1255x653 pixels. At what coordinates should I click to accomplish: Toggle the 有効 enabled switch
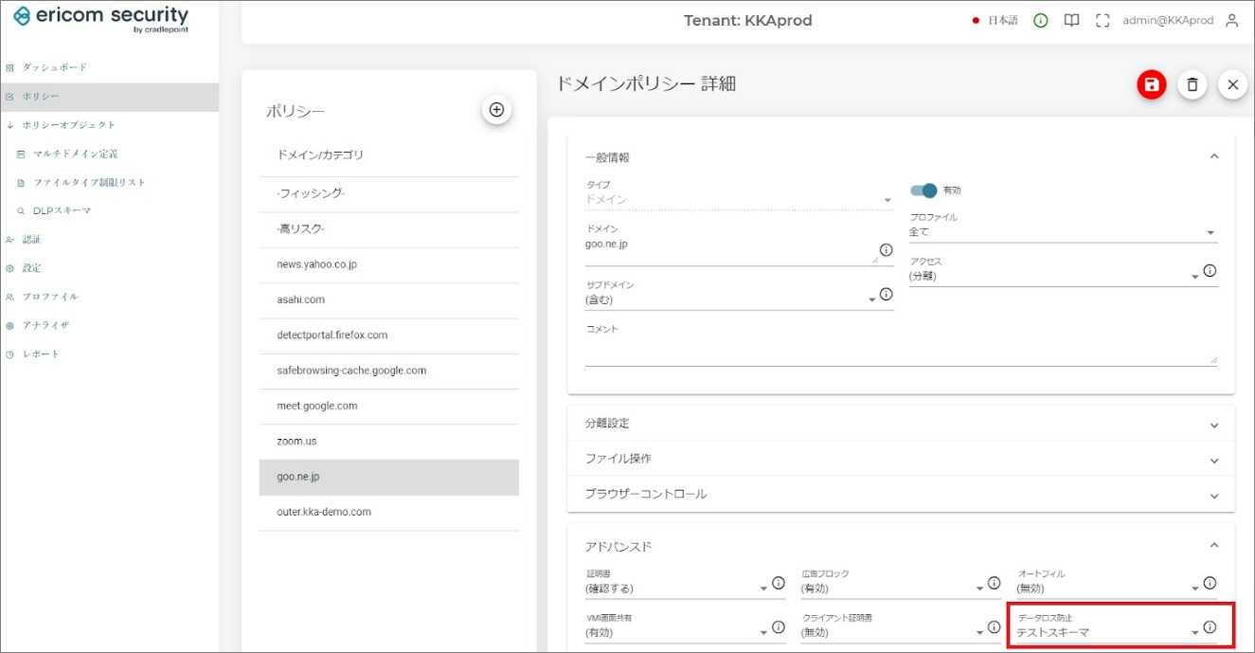(x=923, y=190)
